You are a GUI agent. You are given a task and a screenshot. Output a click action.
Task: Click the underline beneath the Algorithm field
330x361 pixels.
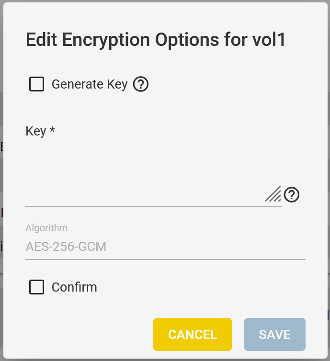165,259
